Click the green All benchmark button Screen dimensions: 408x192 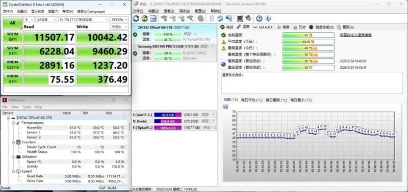(x=12, y=23)
